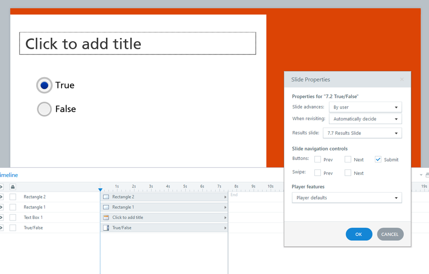Image resolution: width=429 pixels, height=274 pixels.
Task: Click the arrow at end of Rectangle 2 bar
Action: (x=225, y=197)
